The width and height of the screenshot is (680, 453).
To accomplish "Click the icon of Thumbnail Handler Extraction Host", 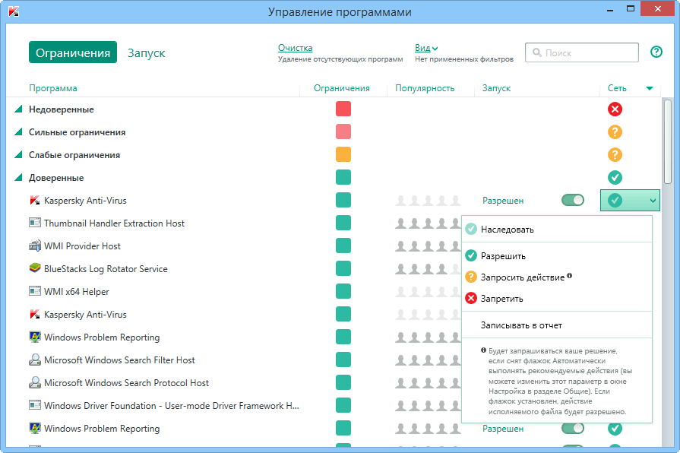I will tap(35, 223).
